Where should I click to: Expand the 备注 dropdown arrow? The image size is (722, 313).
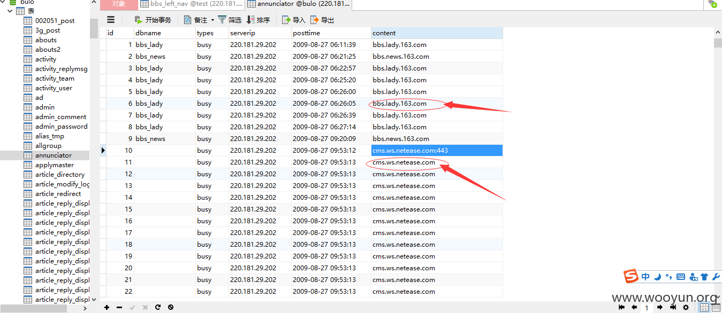(212, 20)
